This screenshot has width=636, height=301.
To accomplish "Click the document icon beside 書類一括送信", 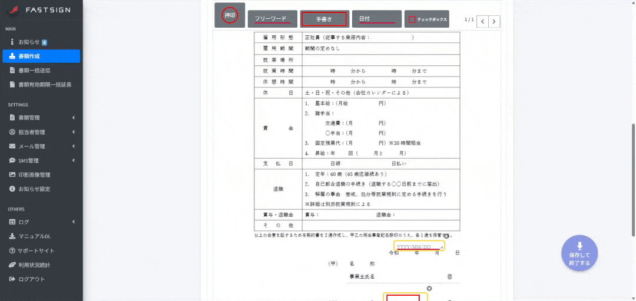I will pyautogui.click(x=12, y=71).
